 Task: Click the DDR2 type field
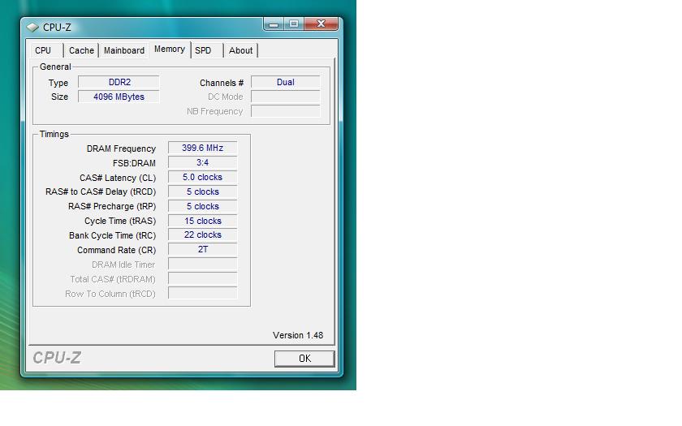(119, 83)
